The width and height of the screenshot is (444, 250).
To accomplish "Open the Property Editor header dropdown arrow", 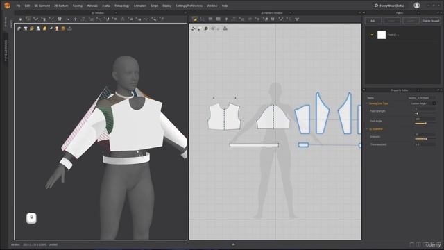I will [x=418, y=90].
